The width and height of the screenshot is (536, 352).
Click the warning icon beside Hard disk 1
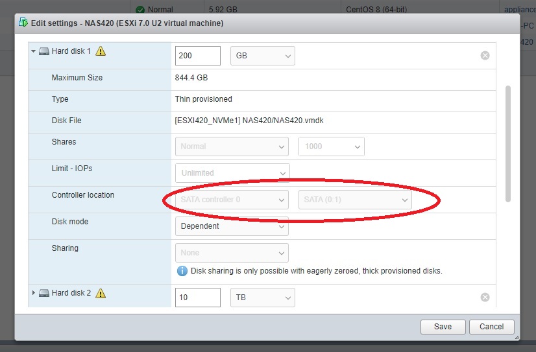tap(101, 51)
